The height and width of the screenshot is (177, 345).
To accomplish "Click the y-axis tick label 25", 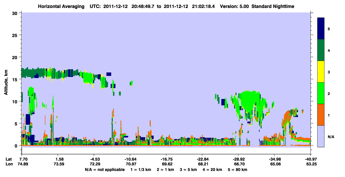I will tap(15, 35).
